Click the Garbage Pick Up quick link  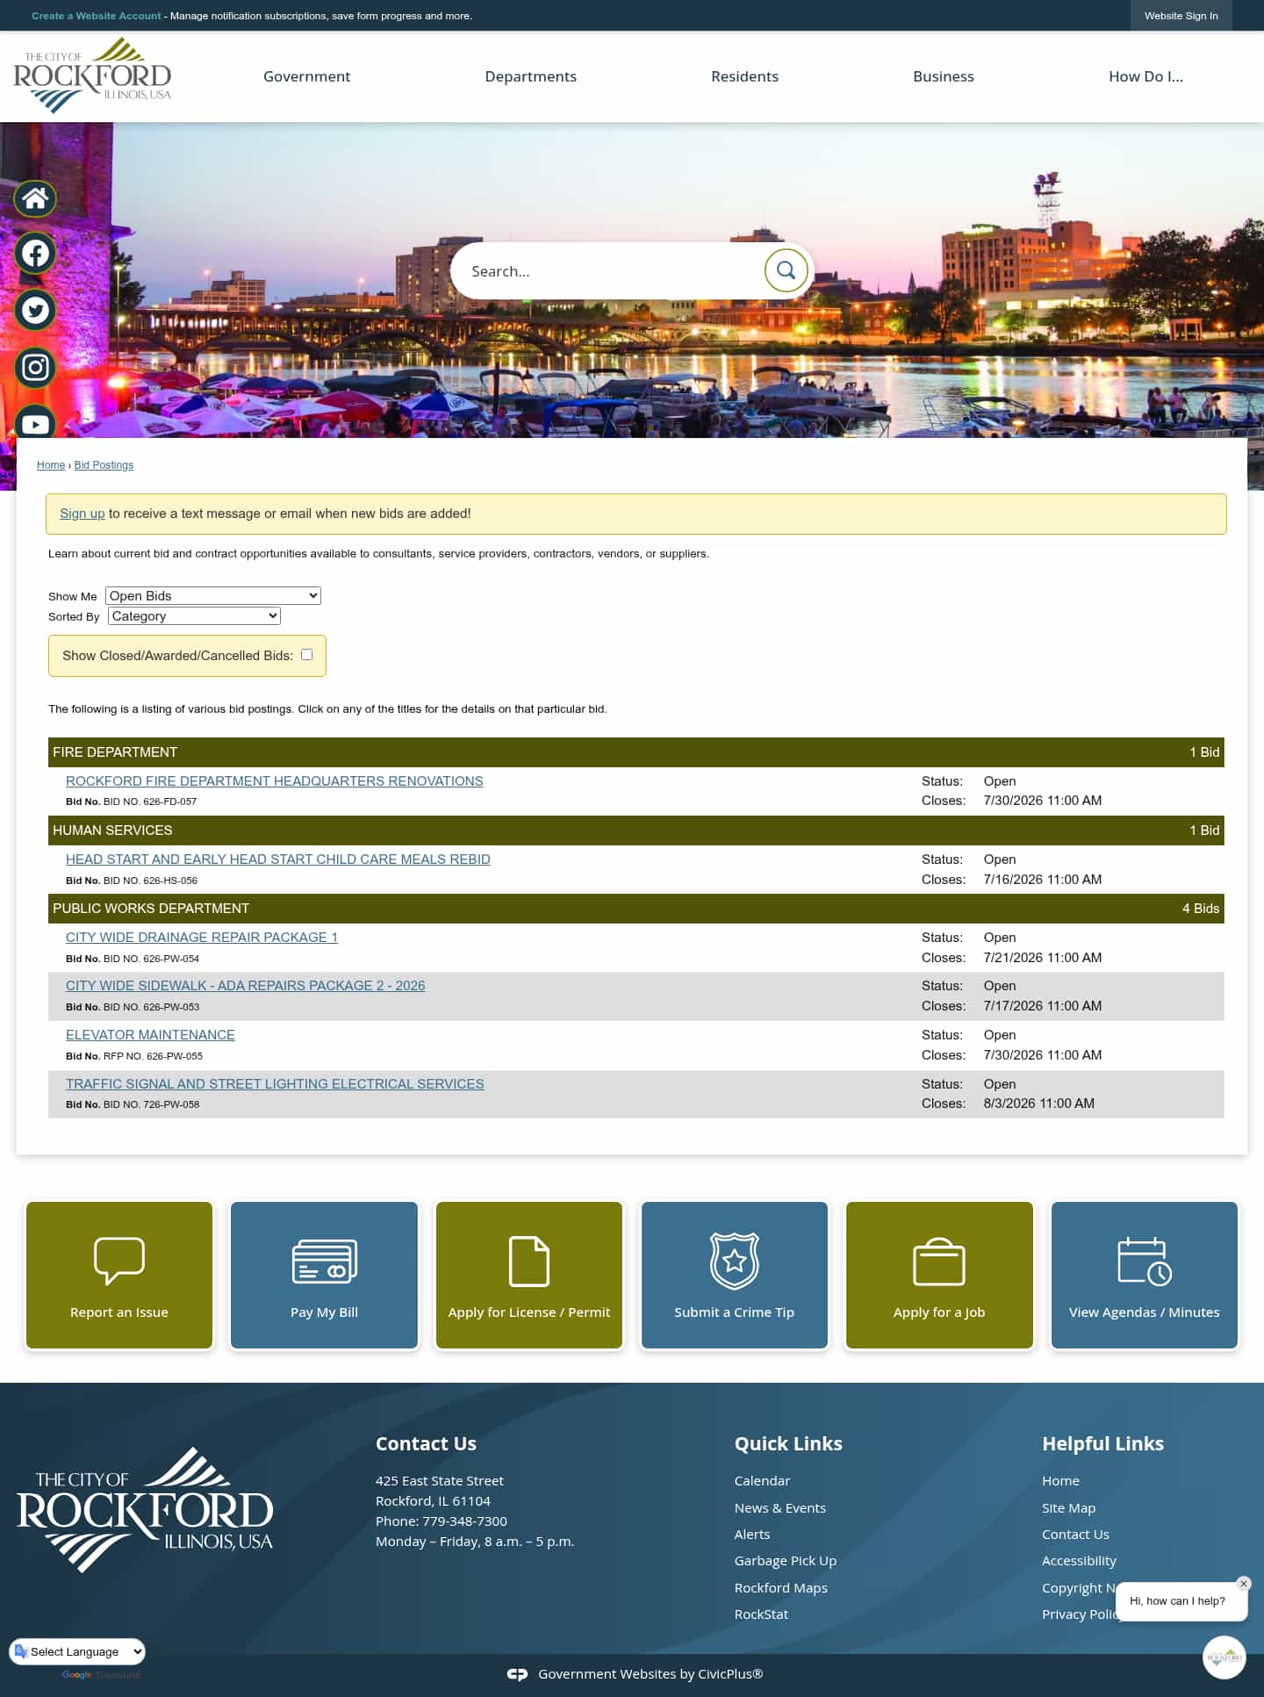coord(786,1561)
